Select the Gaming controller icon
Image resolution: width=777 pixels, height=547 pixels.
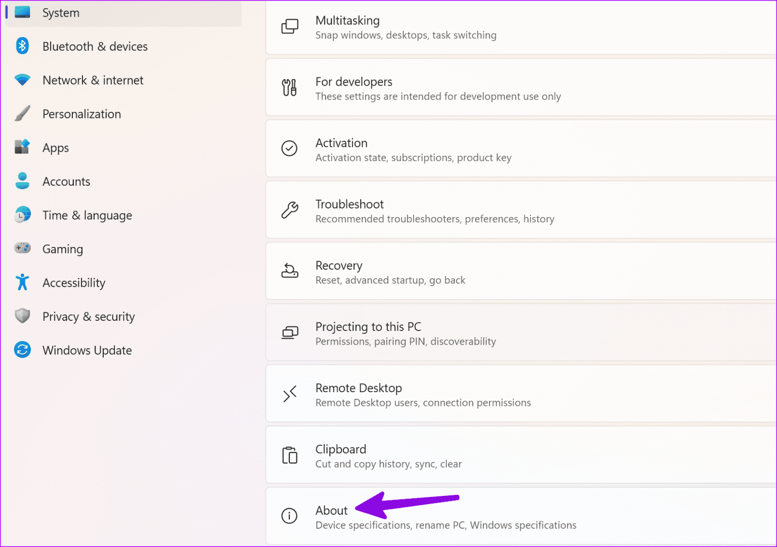click(x=22, y=248)
